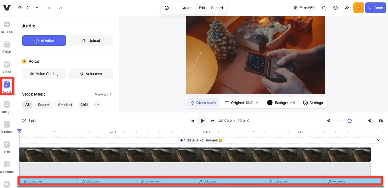Expand Stock Music with View all

[x=103, y=94]
